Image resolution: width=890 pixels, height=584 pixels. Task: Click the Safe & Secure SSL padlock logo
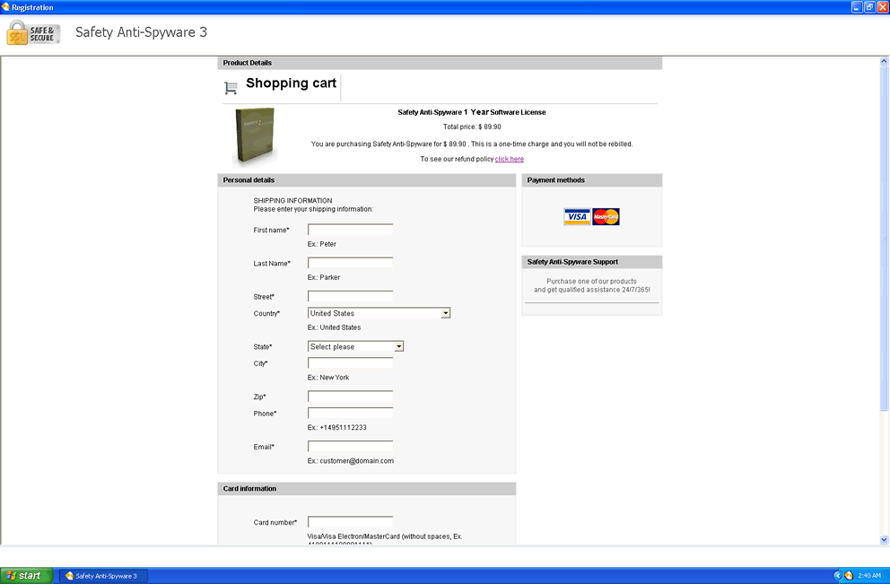click(32, 33)
